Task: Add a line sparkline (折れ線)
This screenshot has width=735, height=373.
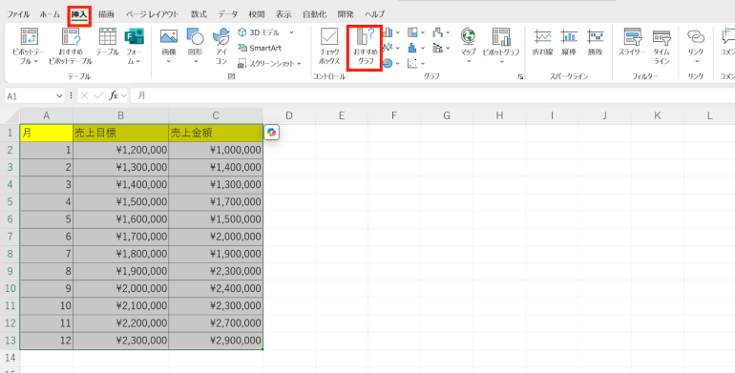Action: point(542,42)
